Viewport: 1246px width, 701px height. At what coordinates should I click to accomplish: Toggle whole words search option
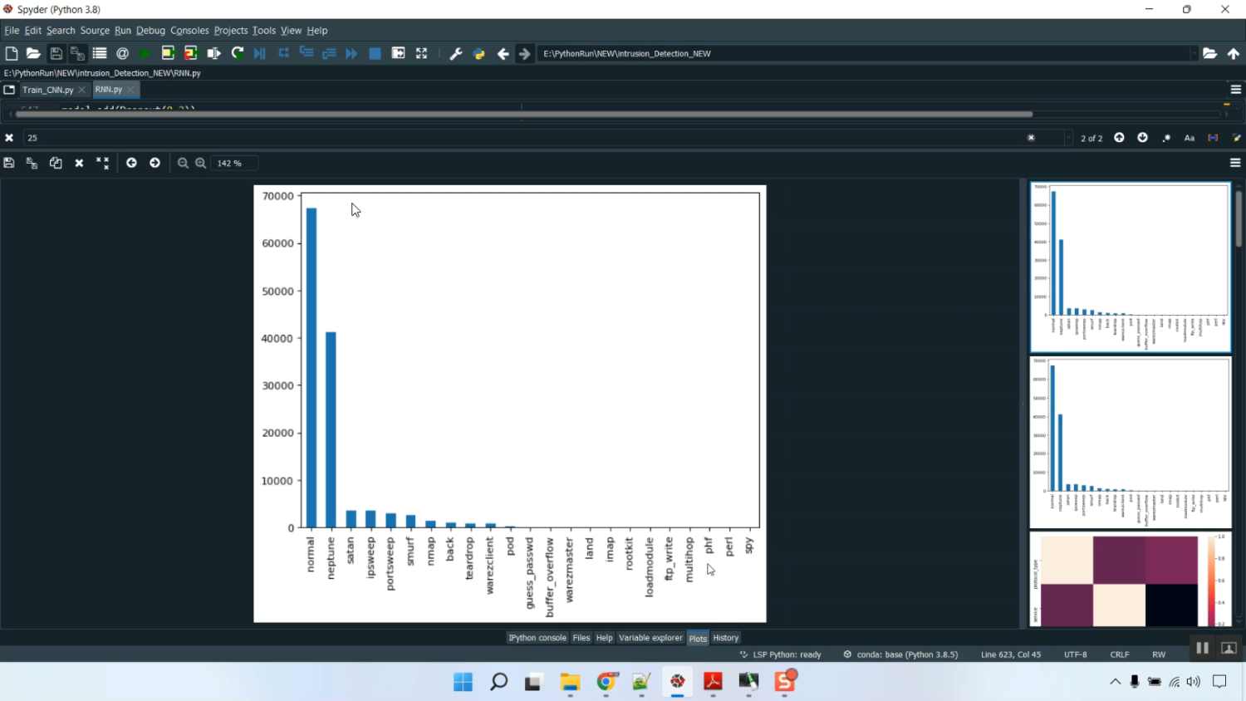1213,138
